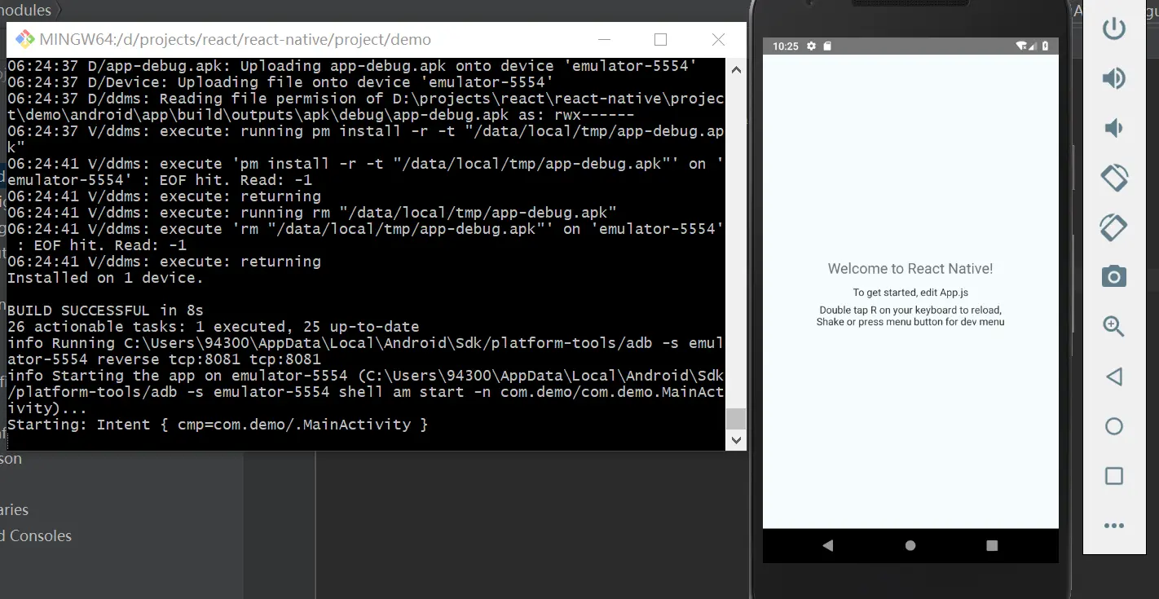Image resolution: width=1159 pixels, height=599 pixels.
Task: Tap the SD card icon in the phone status bar
Action: tap(827, 46)
